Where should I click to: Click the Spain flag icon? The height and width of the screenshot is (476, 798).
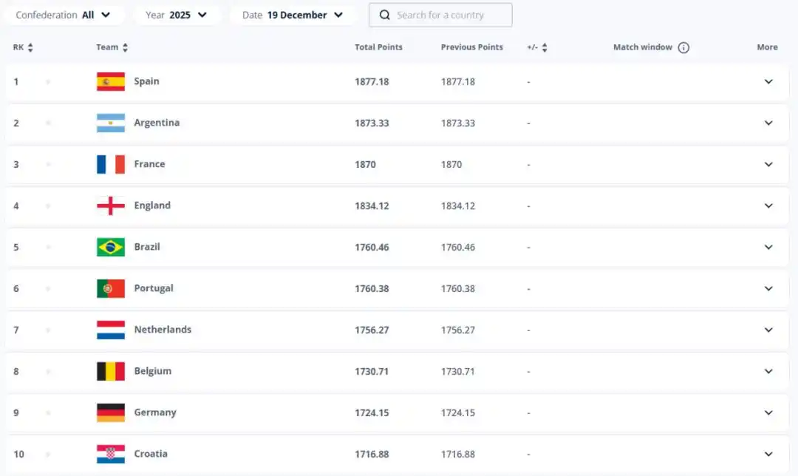coord(111,81)
